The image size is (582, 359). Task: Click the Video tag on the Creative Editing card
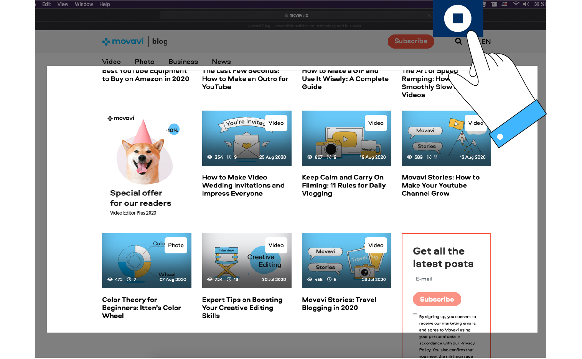point(276,245)
